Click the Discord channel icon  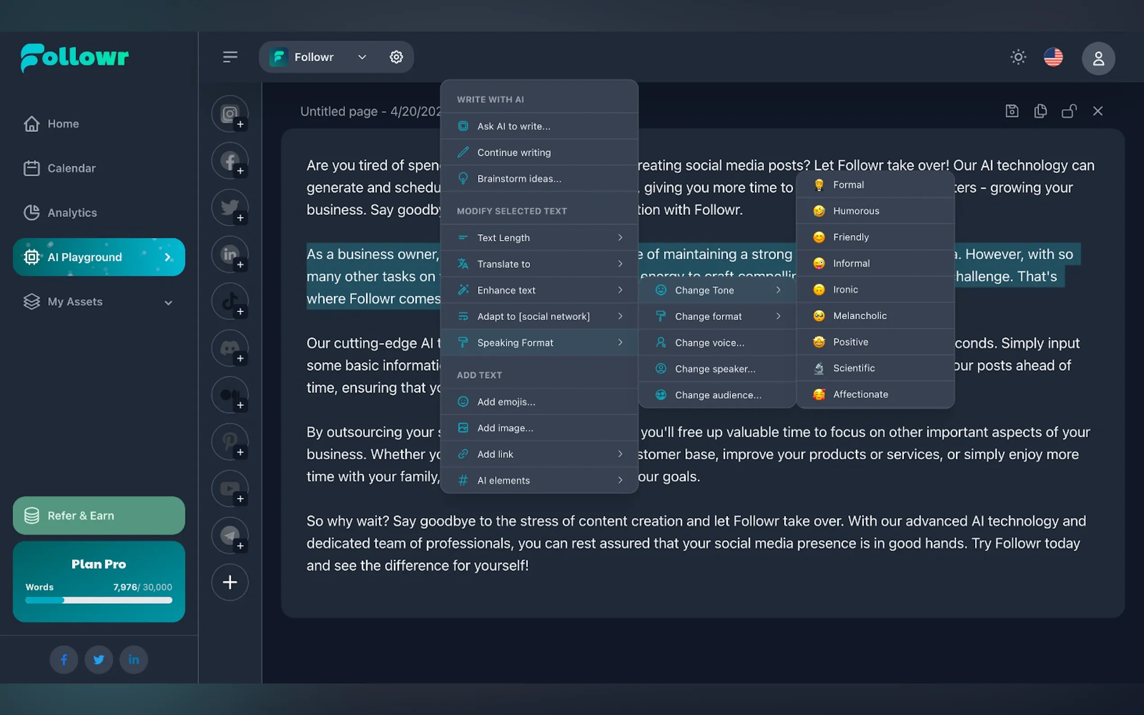tap(230, 348)
